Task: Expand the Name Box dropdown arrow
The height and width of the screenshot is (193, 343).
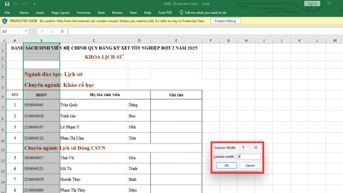Action: (26, 31)
